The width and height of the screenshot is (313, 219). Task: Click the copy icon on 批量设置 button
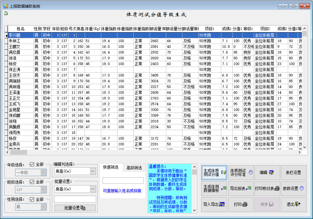[x=83, y=208]
